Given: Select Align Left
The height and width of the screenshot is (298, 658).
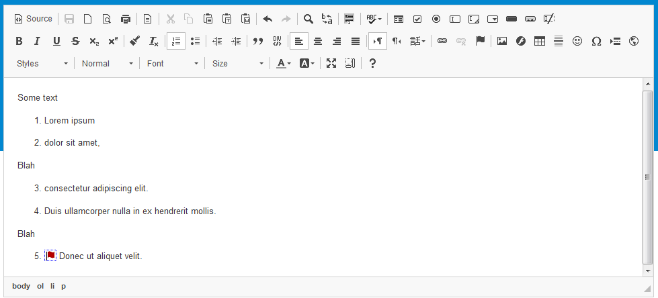Looking at the screenshot, I should (x=299, y=41).
